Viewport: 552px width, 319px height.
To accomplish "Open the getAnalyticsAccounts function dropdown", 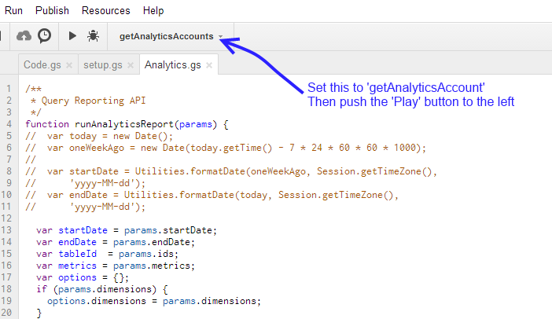I will click(171, 36).
